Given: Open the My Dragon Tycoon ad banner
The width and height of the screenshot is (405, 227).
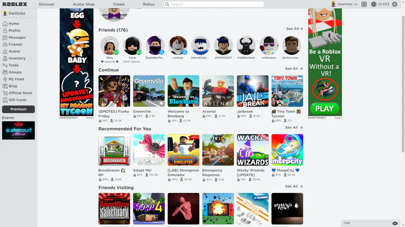Looking at the screenshot, I should point(76,62).
